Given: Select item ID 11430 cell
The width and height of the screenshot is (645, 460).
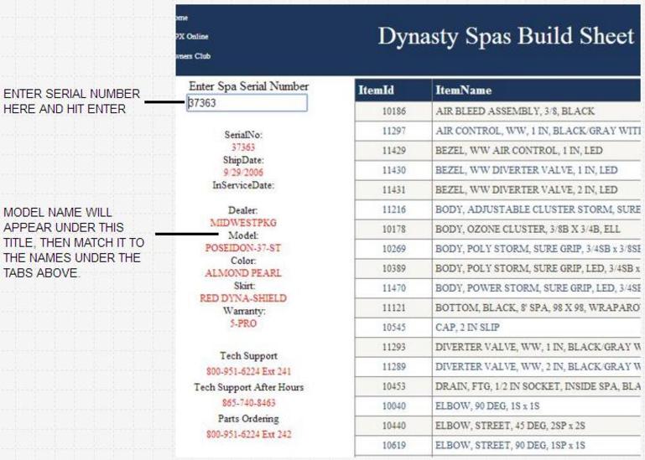Looking at the screenshot, I should point(393,170).
